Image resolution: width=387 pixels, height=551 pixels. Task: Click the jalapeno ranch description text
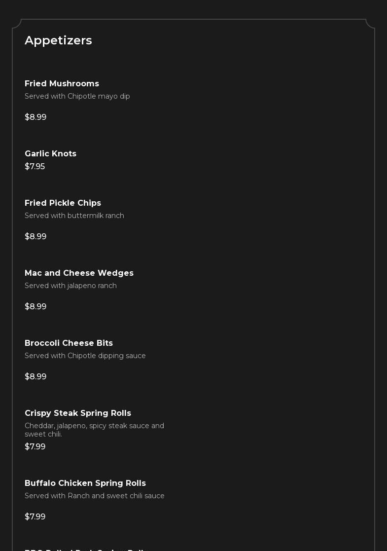coord(70,286)
